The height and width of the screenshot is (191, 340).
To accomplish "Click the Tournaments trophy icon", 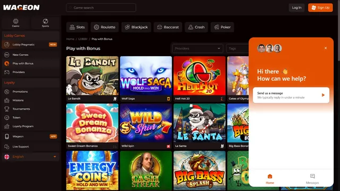I will (x=7, y=109).
